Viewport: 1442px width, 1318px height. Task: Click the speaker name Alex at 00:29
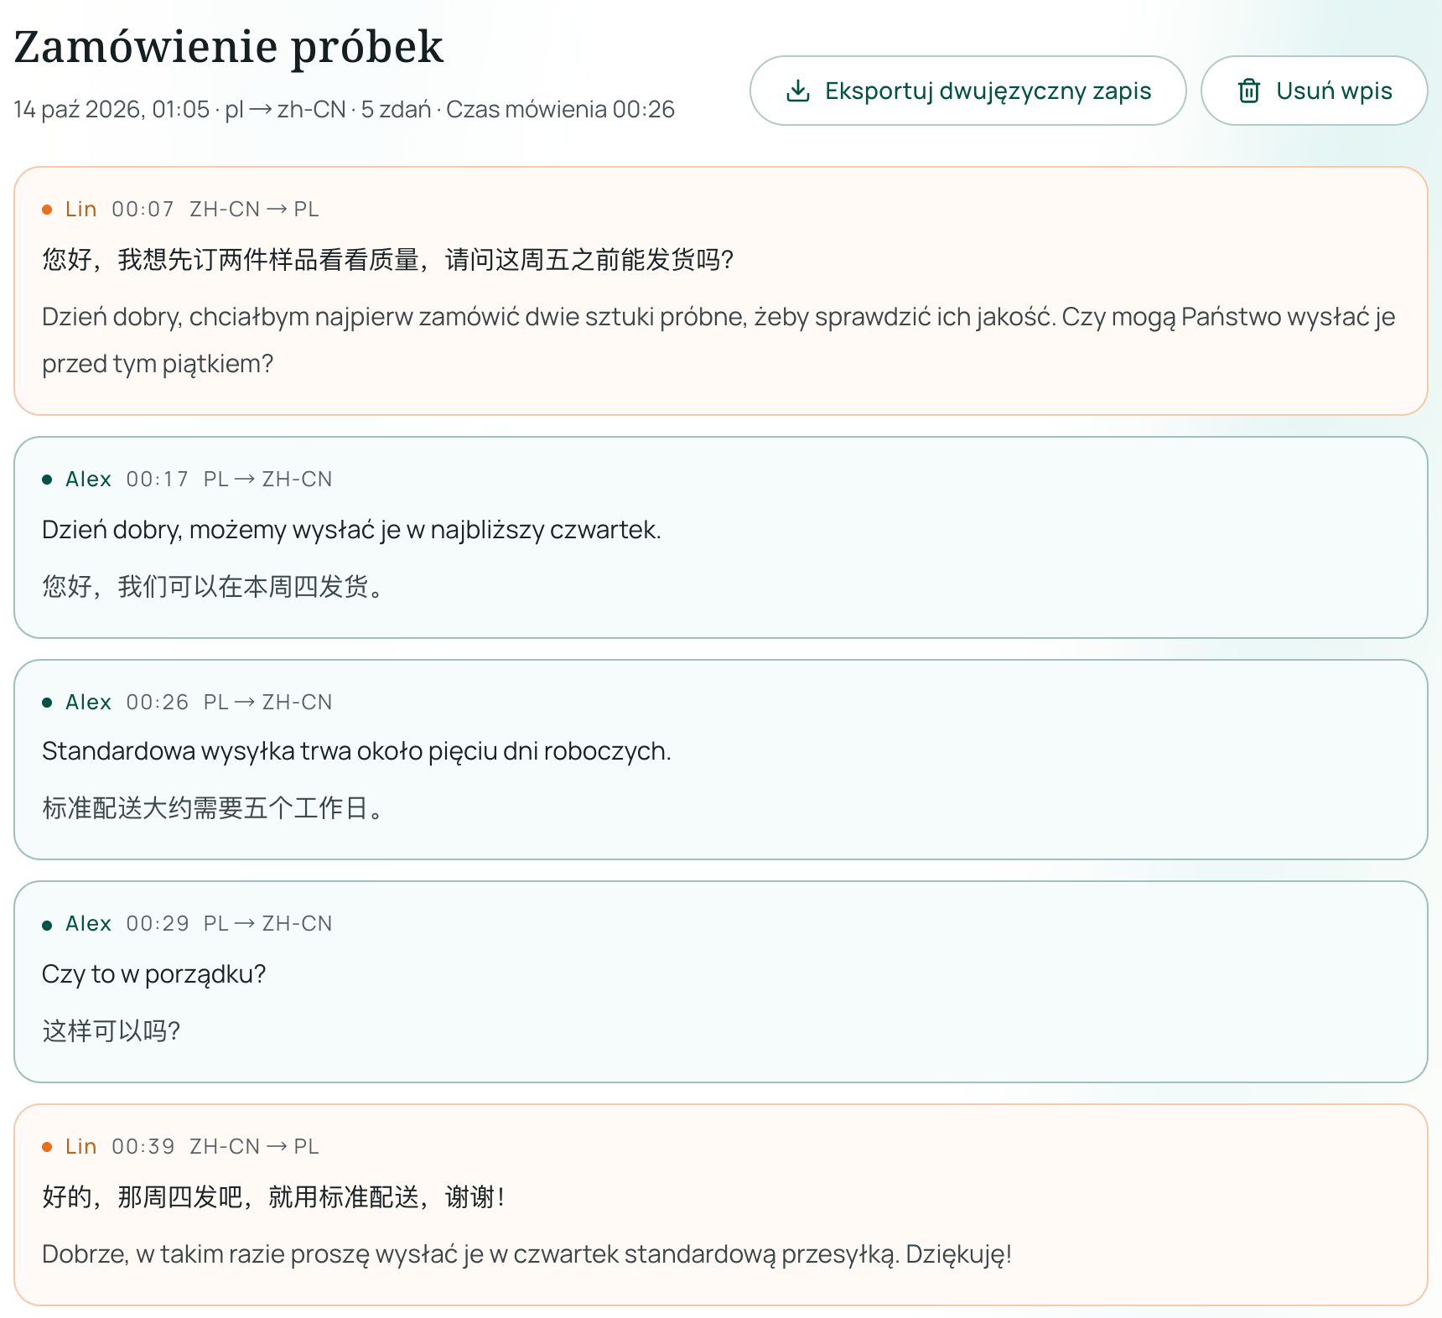point(88,923)
